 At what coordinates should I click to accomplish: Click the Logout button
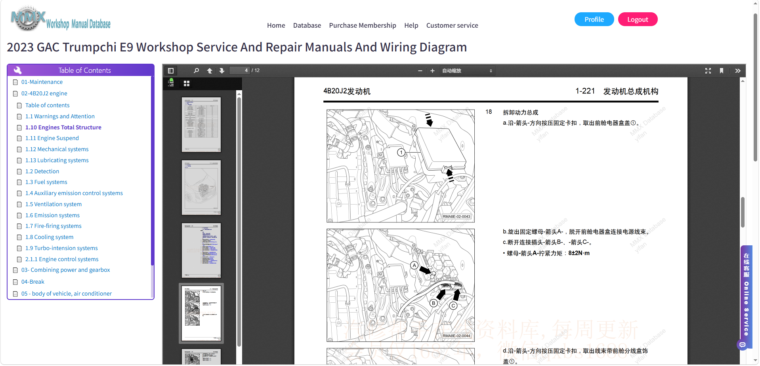click(638, 19)
